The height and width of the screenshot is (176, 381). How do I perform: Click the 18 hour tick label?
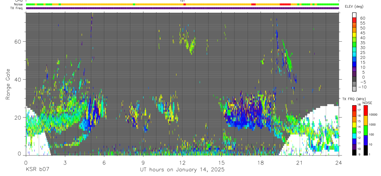261,162
